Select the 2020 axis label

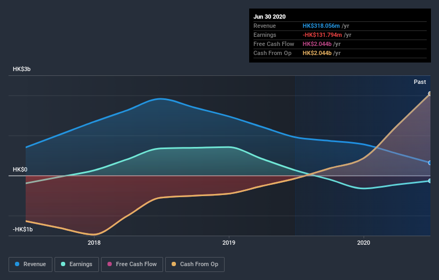pyautogui.click(x=364, y=243)
